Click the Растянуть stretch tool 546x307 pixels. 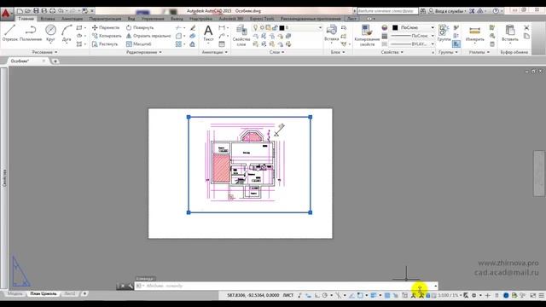point(105,44)
